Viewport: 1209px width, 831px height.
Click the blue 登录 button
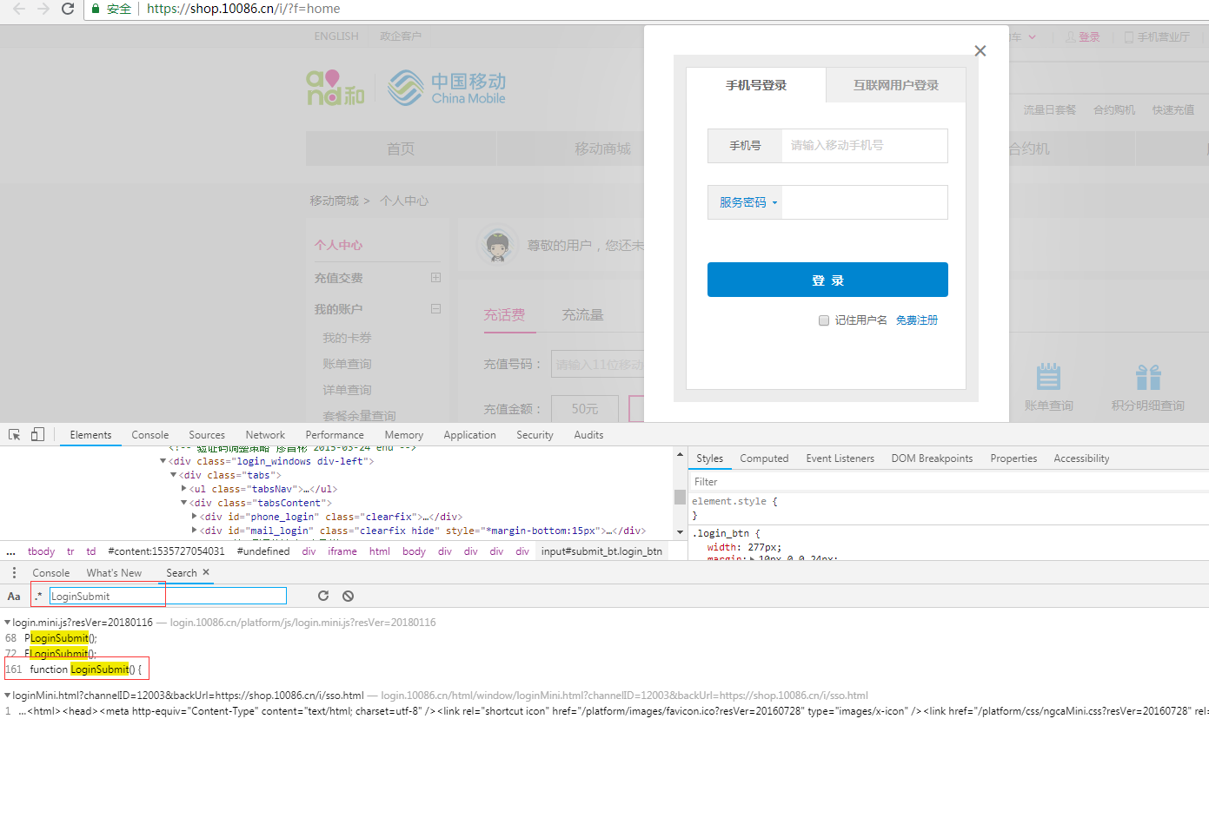[827, 280]
